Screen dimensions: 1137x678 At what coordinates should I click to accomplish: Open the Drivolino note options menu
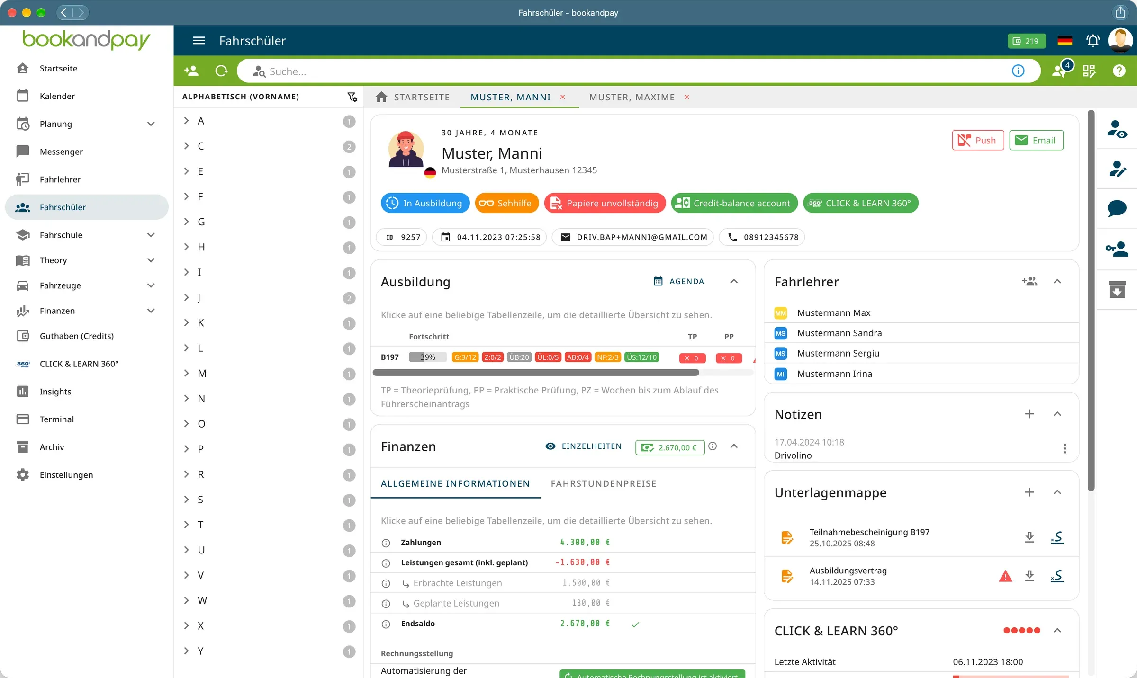[x=1065, y=448]
